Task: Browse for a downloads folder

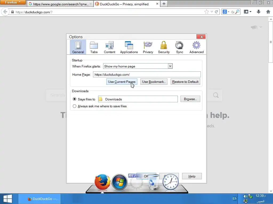Action: (x=190, y=99)
